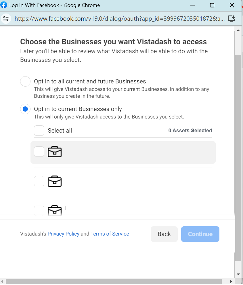Image resolution: width=243 pixels, height=285 pixels.
Task: Check the second business checkbox
Action: tap(39, 181)
